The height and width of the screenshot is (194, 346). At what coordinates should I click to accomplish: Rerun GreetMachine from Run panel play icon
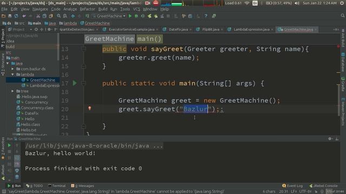(9, 145)
